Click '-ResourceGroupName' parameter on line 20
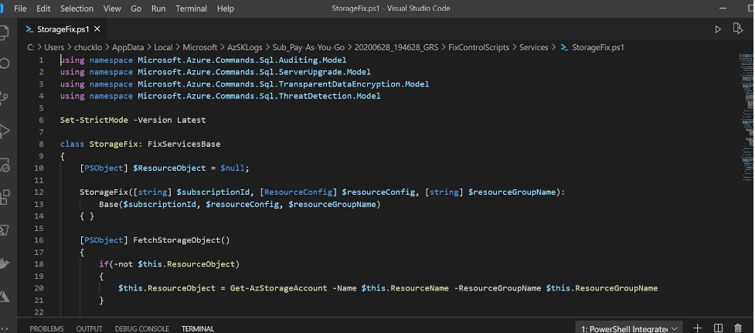Screen dimensions: 755x333 tap(498, 287)
